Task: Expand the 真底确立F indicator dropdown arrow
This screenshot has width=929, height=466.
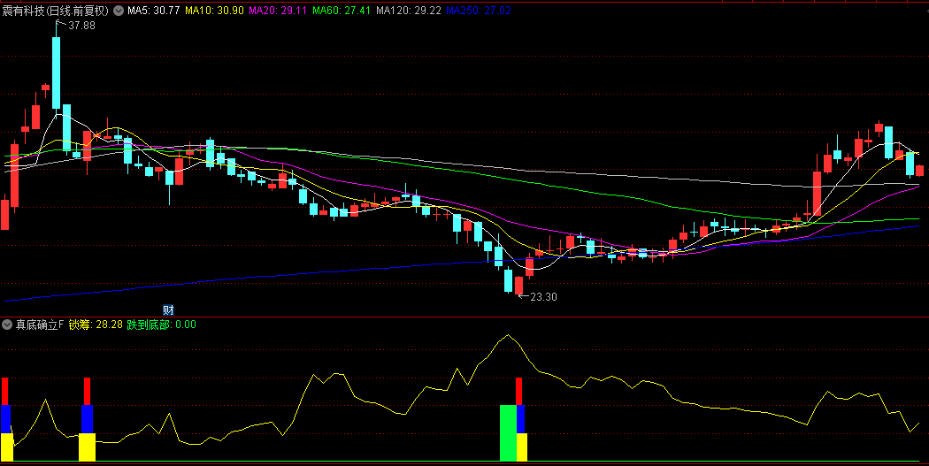Action: coord(7,325)
